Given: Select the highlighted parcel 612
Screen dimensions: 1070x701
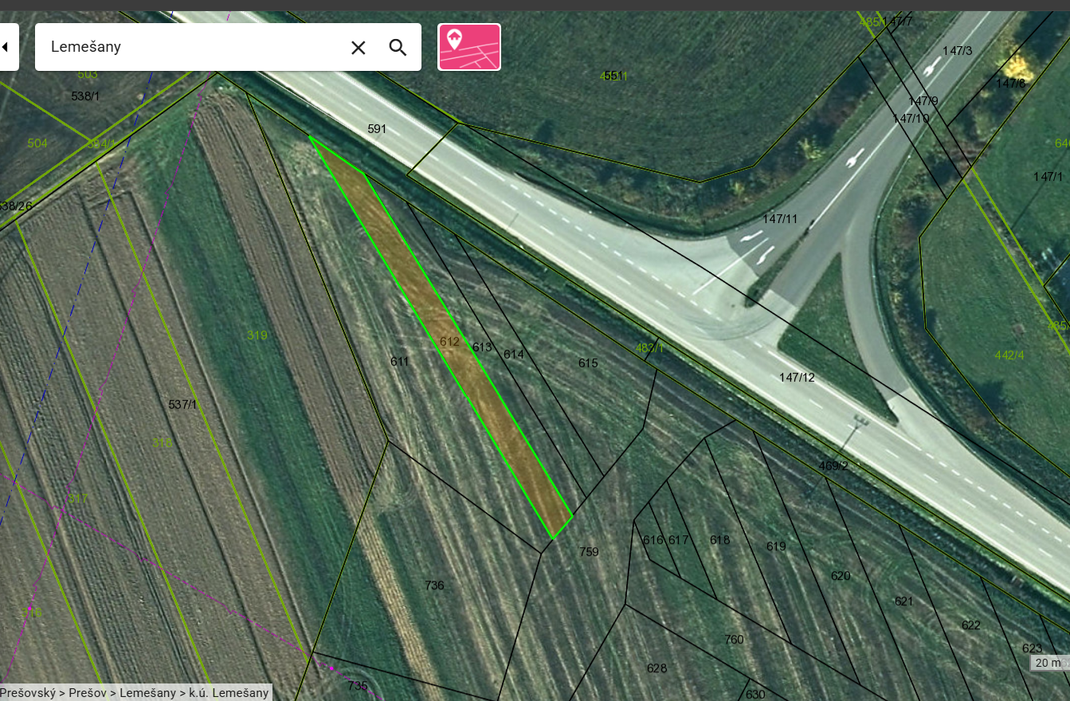Looking at the screenshot, I should [x=448, y=342].
